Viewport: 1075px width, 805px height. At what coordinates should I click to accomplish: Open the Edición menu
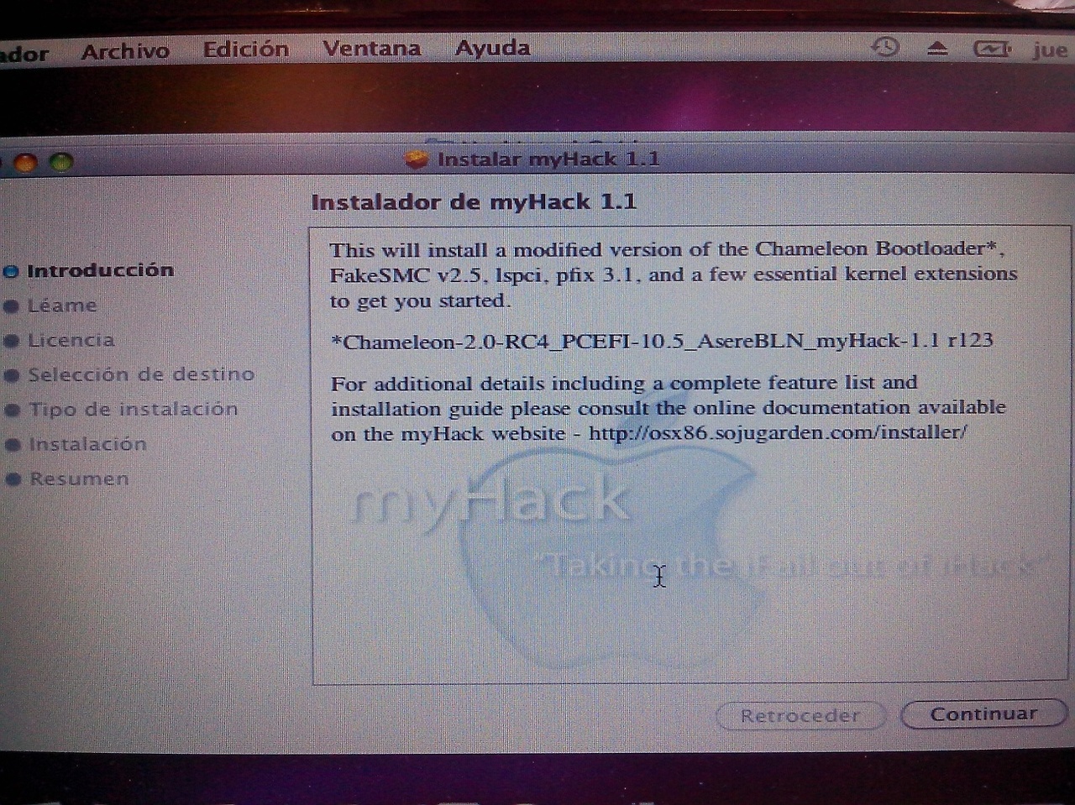coord(245,50)
